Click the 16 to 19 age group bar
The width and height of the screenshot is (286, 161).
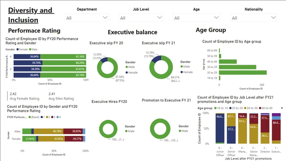(219, 78)
